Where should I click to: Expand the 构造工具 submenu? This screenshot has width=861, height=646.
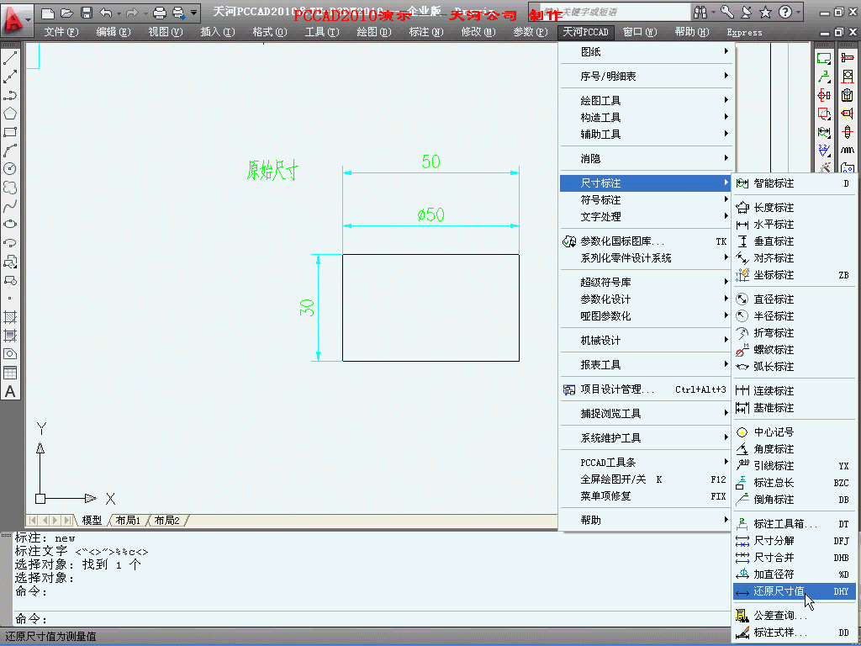click(647, 118)
